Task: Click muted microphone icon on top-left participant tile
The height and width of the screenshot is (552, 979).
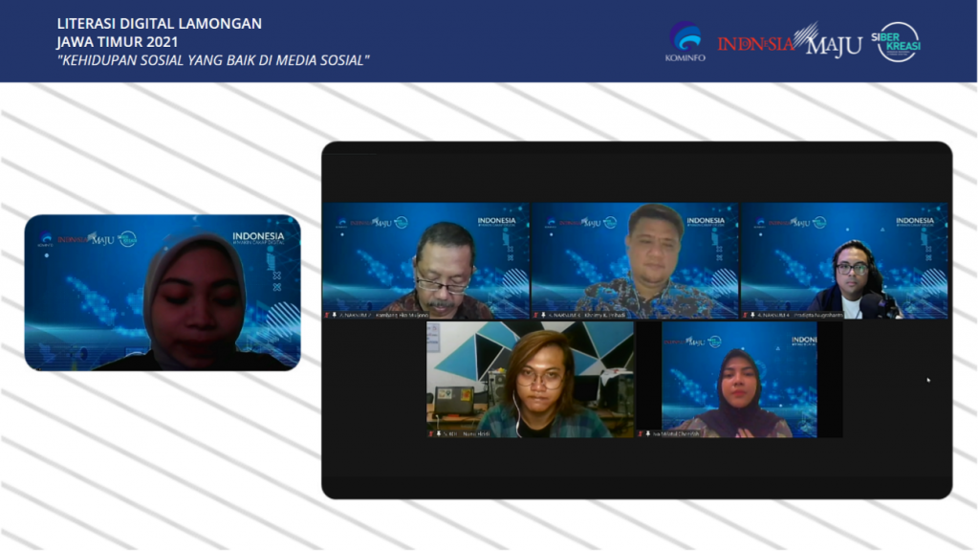Action: [328, 314]
